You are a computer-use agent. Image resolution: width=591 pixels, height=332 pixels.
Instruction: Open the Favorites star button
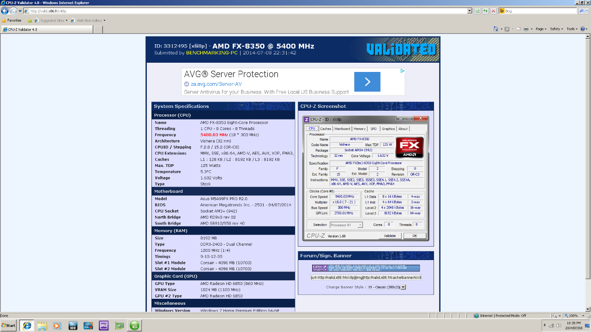pos(12,20)
